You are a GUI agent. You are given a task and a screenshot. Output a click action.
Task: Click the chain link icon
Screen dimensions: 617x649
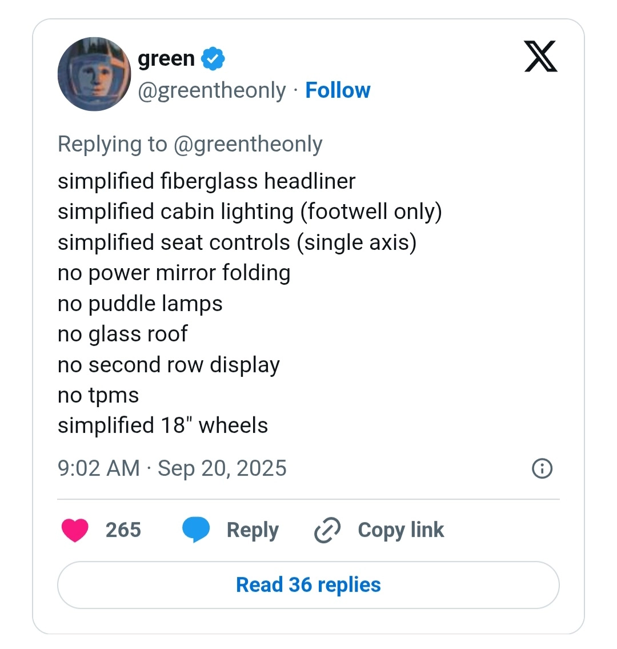pos(327,530)
